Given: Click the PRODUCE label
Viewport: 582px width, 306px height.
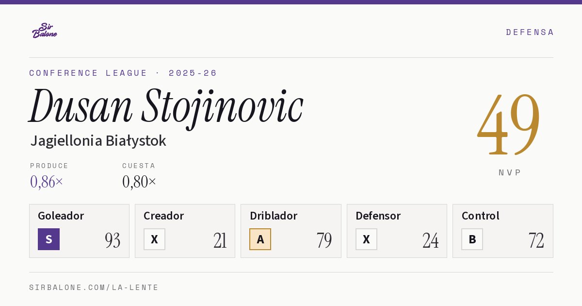Looking at the screenshot, I should coord(49,166).
